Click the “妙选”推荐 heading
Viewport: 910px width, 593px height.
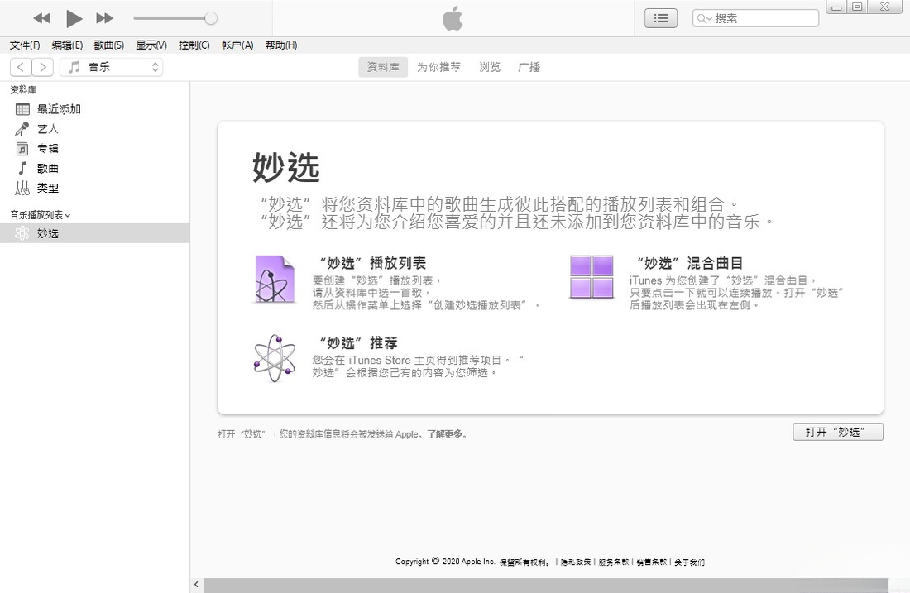[359, 343]
